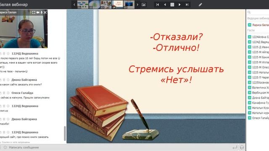Open video panel options dots menu
Screen dimensions: 269x151
point(31,12)
